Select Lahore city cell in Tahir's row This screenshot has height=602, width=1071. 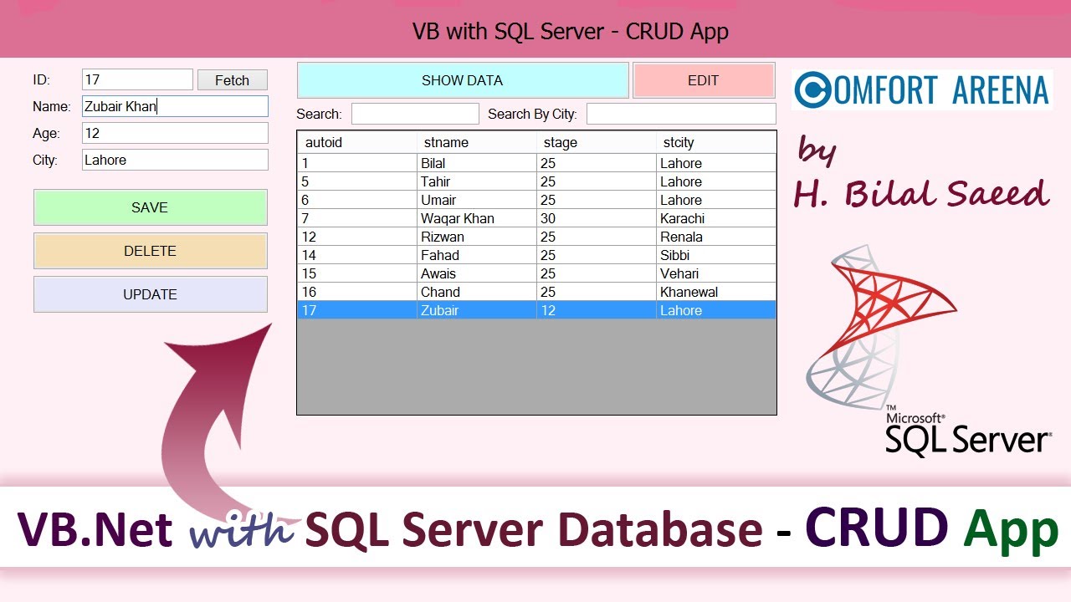point(716,181)
